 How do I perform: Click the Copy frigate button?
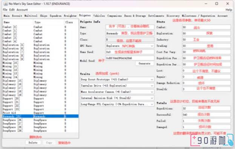49,143
